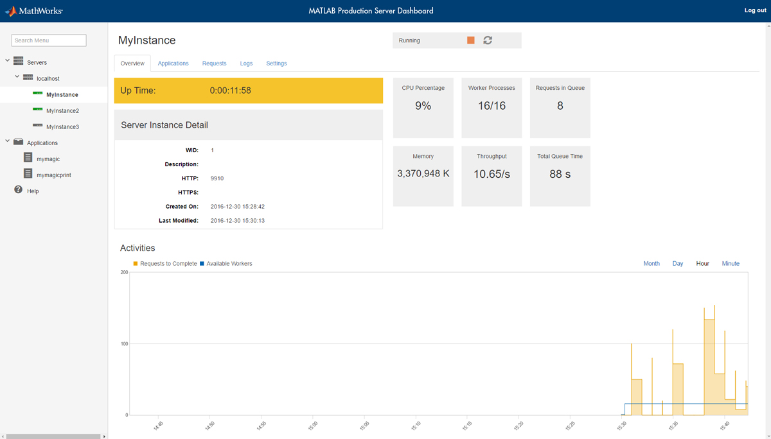Click the localhost server icon
The height and width of the screenshot is (439, 771).
coord(27,77)
